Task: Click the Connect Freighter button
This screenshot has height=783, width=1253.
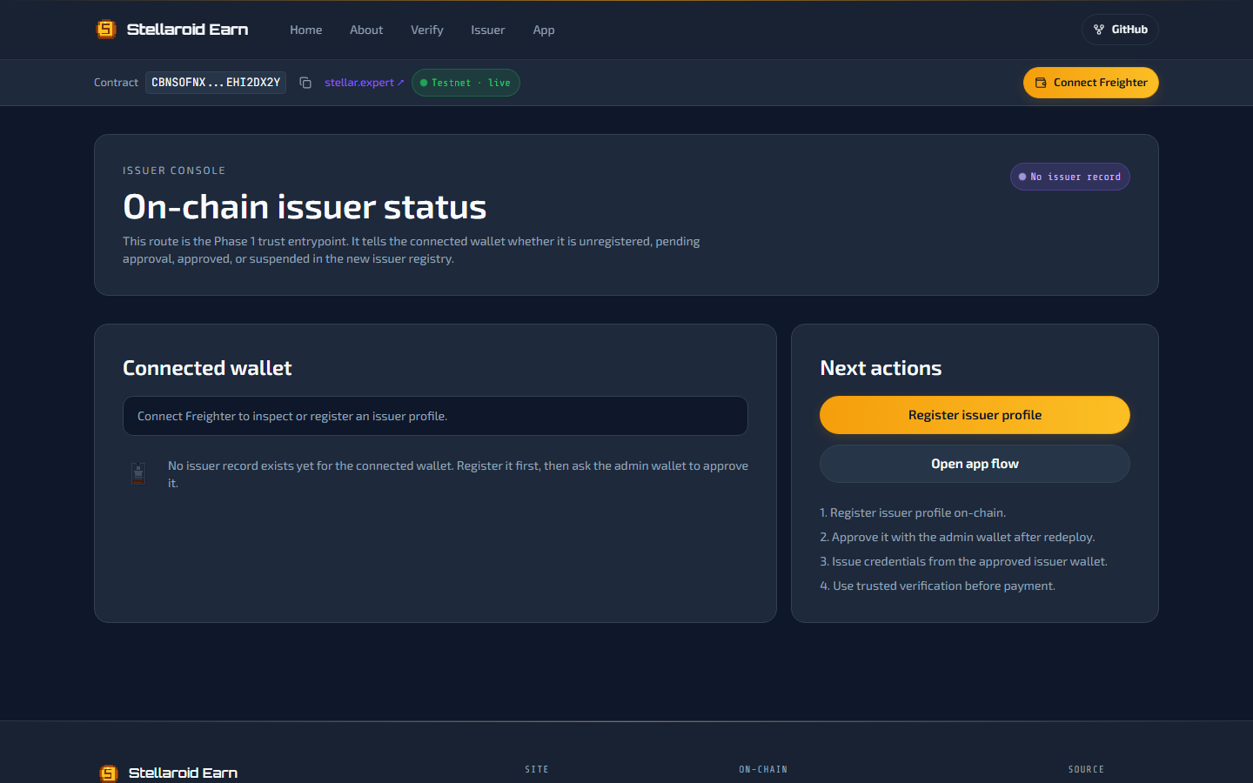Action: 1090,83
